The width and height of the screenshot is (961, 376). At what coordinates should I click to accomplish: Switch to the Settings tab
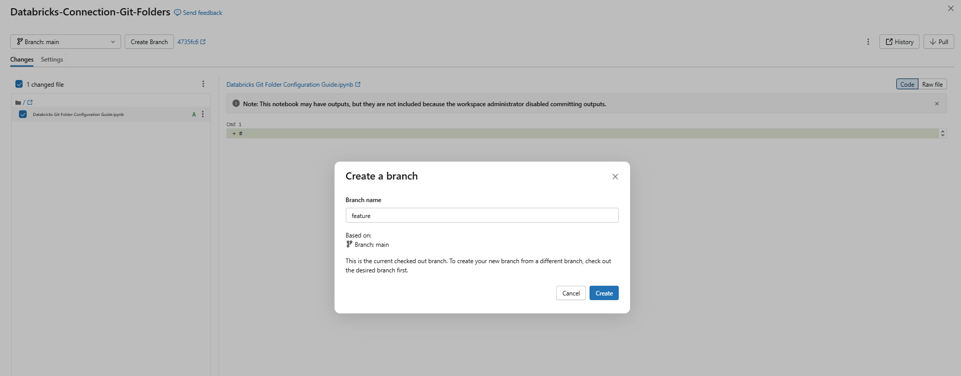(x=52, y=60)
